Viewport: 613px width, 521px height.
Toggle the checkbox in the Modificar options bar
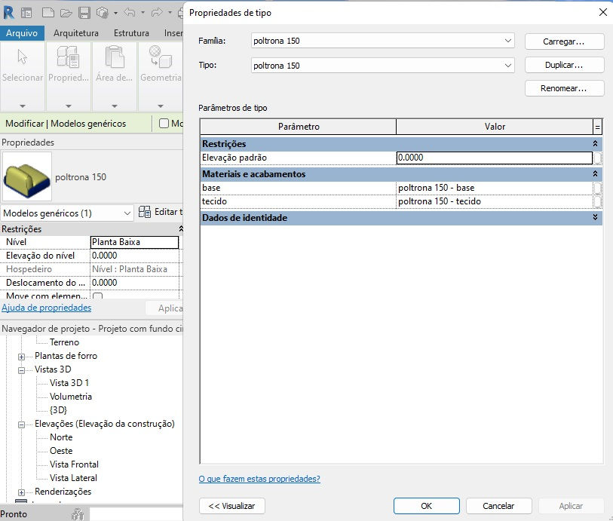tap(164, 124)
